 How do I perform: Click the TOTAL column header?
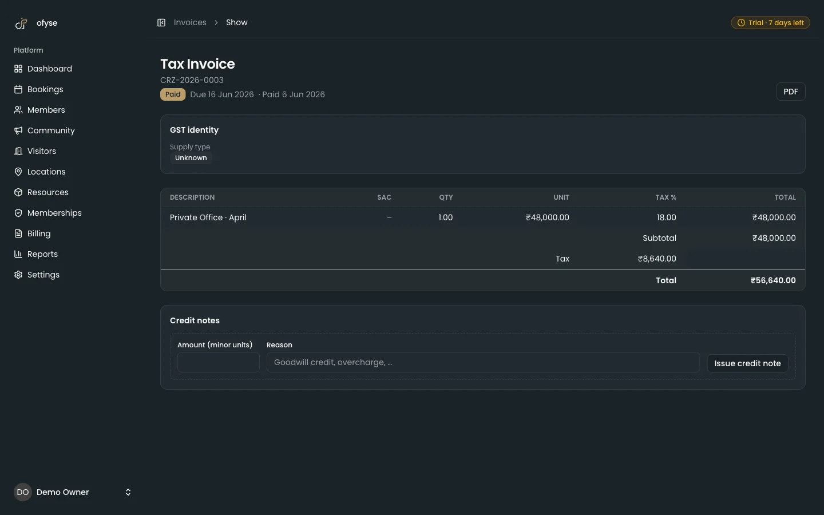[785, 197]
